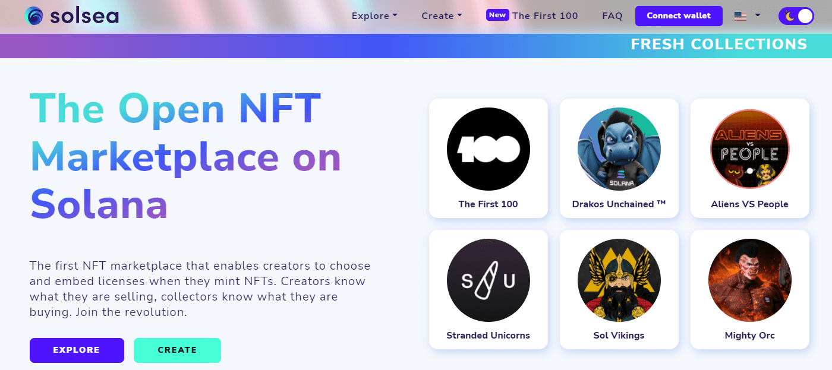Viewport: 832px width, 370px height.
Task: Open The First 100 collection logo
Action: tap(488, 149)
